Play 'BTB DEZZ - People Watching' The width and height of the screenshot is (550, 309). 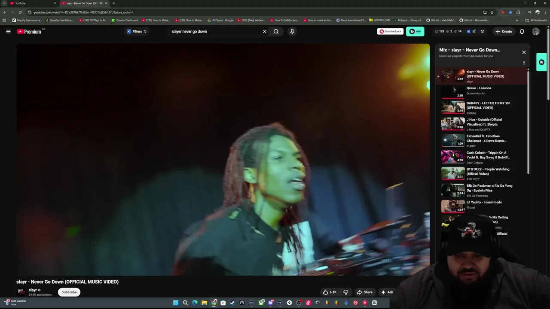pyautogui.click(x=481, y=173)
